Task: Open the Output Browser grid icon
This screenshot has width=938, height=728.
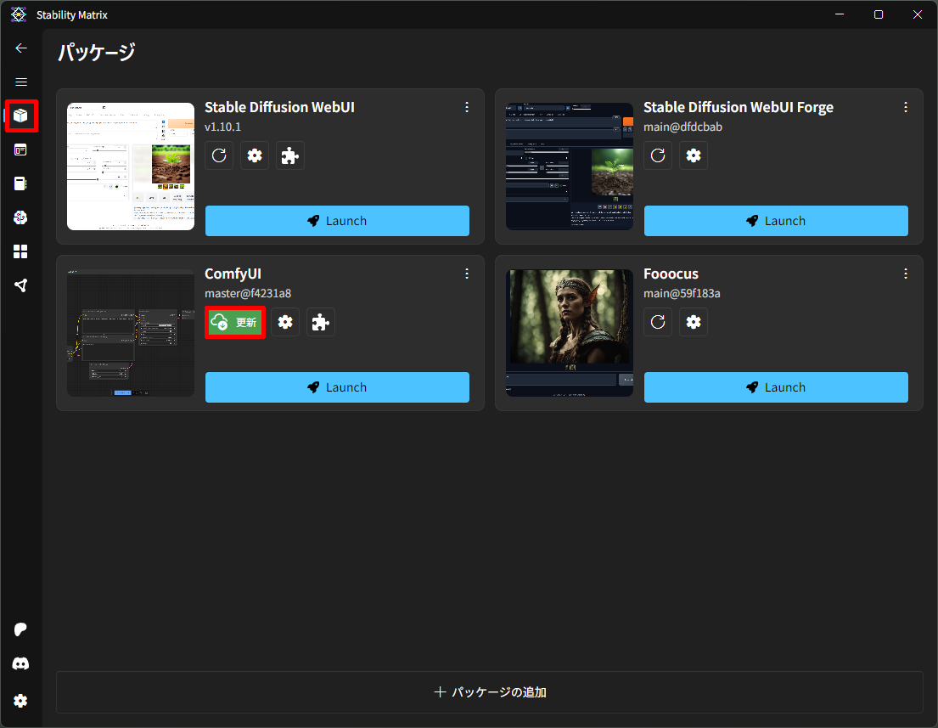Action: tap(21, 251)
